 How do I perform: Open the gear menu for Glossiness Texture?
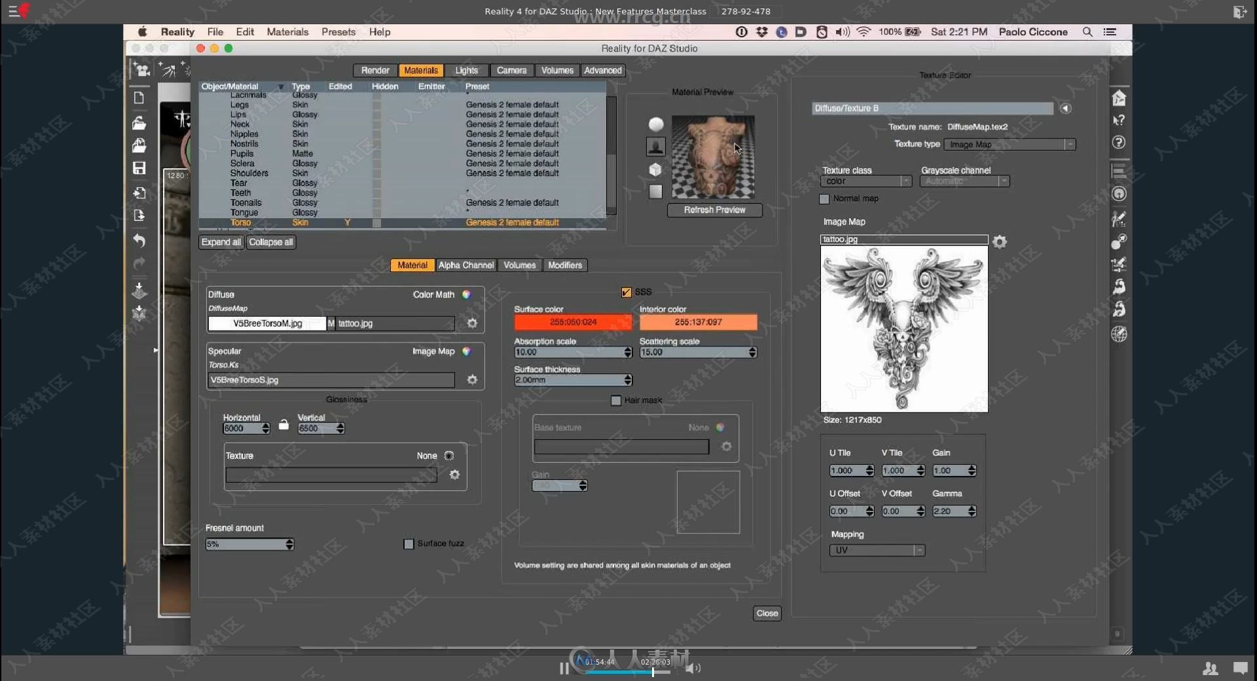[454, 475]
